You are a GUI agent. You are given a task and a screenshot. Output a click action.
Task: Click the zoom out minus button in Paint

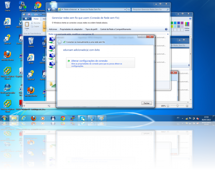168,106
